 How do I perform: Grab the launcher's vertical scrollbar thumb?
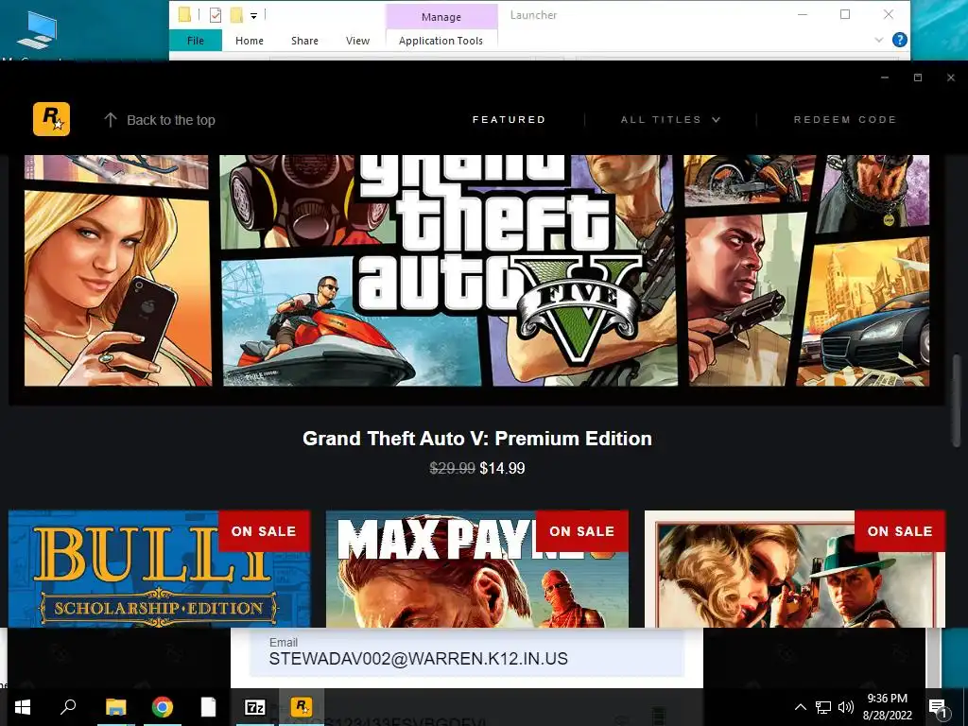click(x=957, y=400)
